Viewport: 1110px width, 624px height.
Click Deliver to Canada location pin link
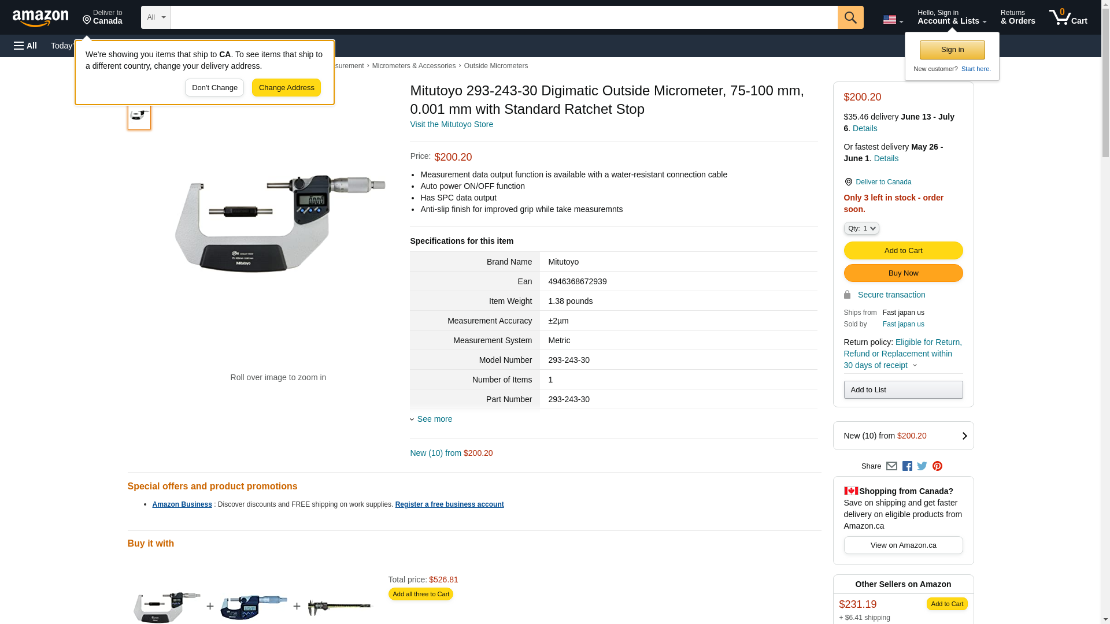pos(878,182)
